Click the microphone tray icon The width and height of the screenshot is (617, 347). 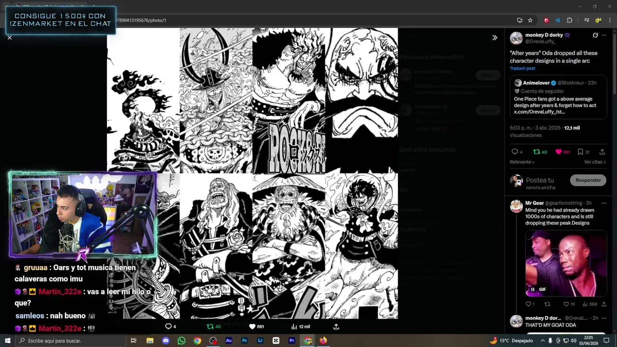pyautogui.click(x=550, y=340)
